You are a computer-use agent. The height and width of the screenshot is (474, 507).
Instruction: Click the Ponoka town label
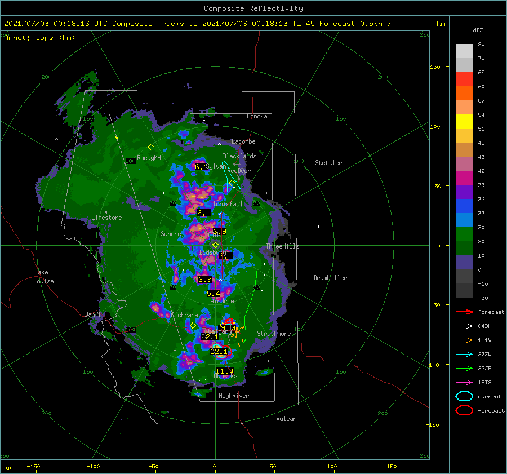257,116
